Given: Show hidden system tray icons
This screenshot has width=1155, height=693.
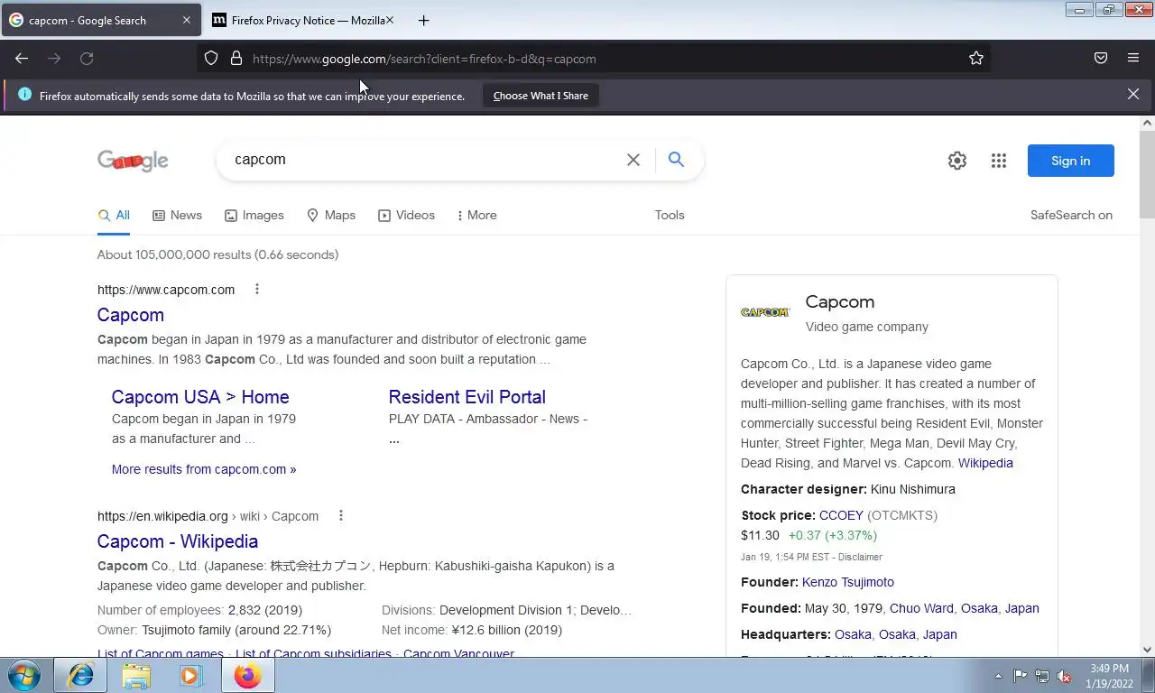Looking at the screenshot, I should tap(998, 676).
